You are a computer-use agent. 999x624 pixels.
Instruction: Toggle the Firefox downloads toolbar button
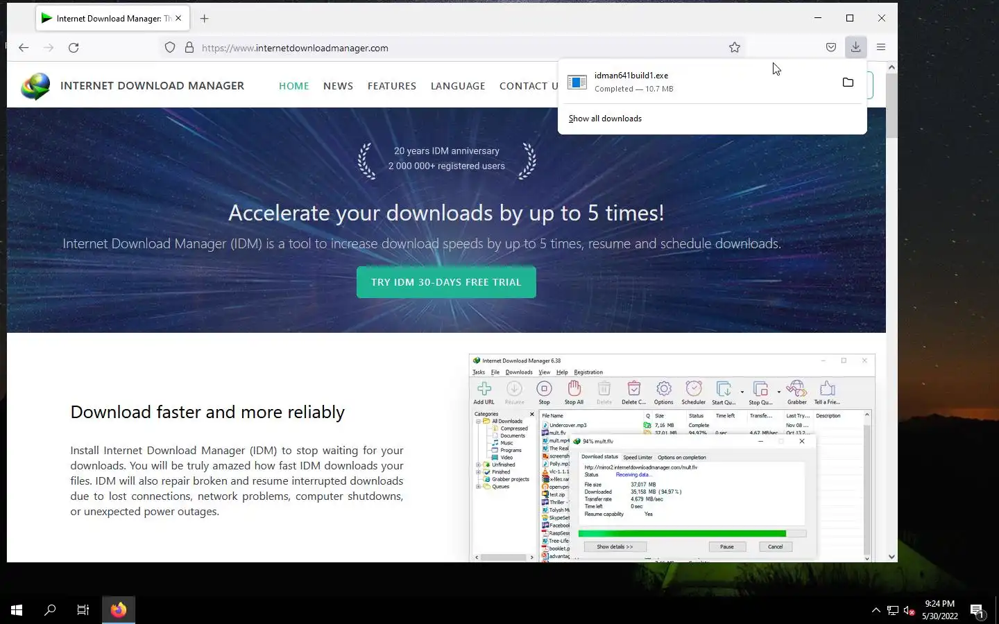point(856,47)
